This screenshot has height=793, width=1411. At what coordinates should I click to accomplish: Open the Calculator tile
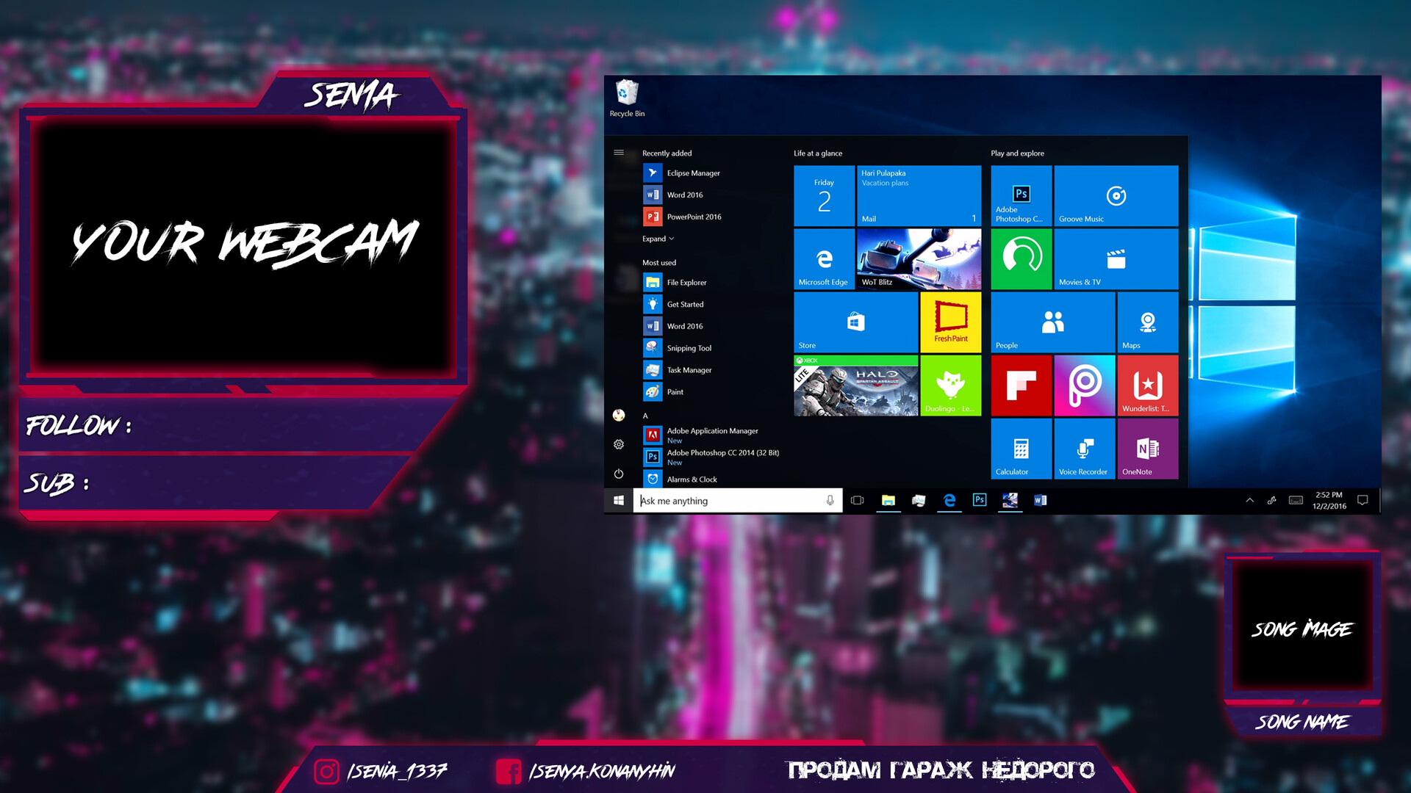click(x=1021, y=449)
